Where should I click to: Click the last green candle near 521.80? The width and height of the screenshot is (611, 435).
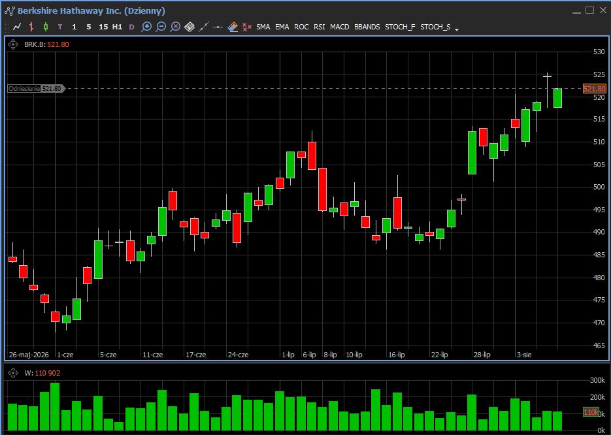[x=557, y=98]
